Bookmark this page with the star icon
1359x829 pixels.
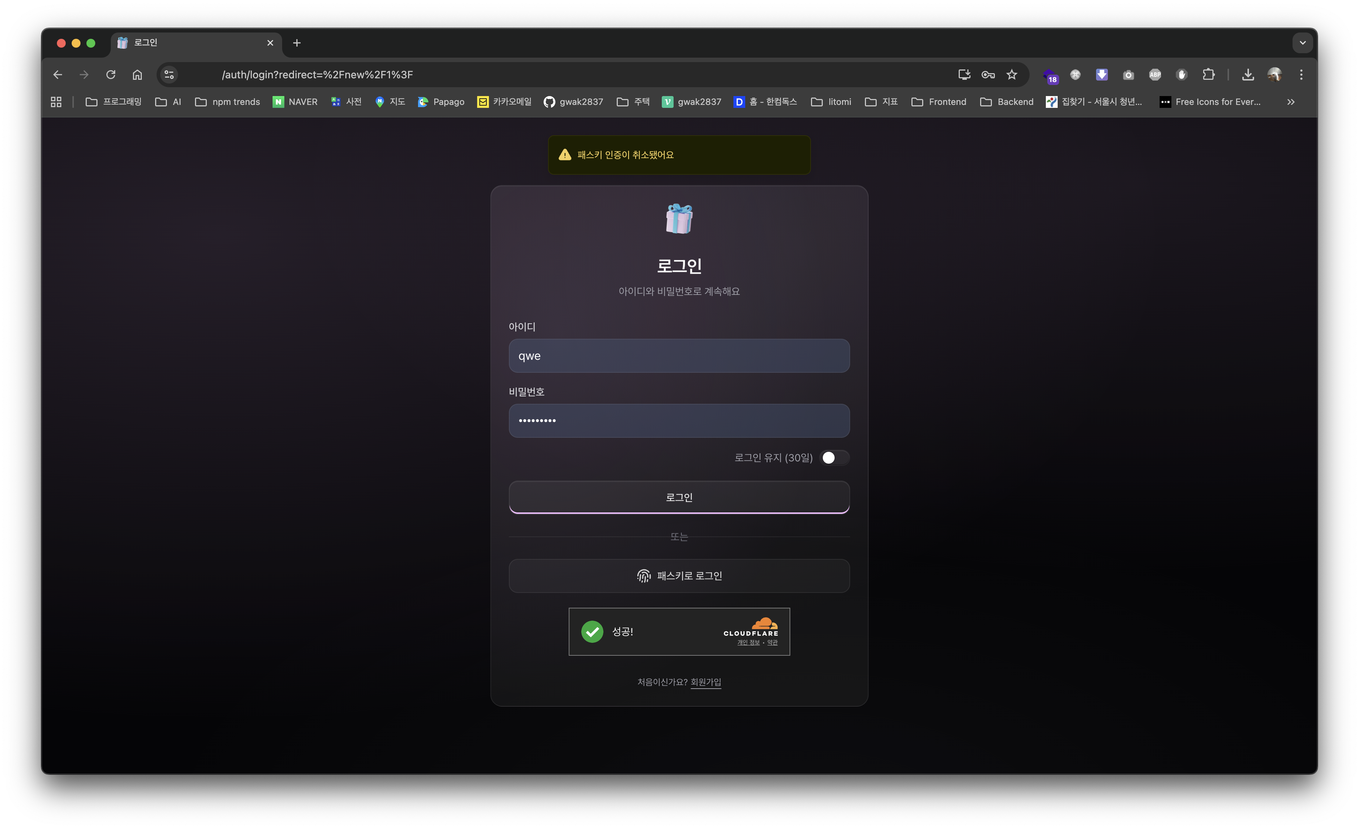1011,75
